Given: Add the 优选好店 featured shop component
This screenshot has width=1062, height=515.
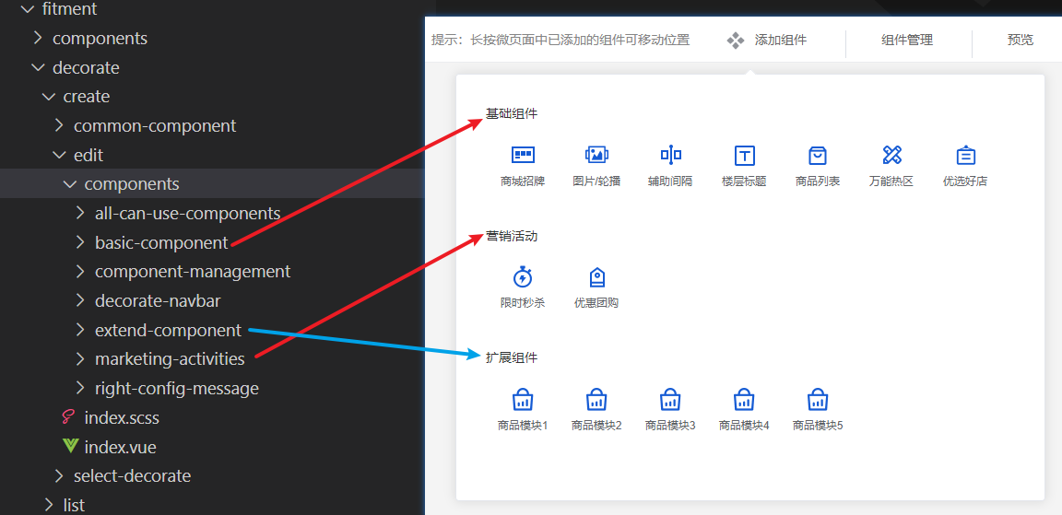Looking at the screenshot, I should [965, 156].
